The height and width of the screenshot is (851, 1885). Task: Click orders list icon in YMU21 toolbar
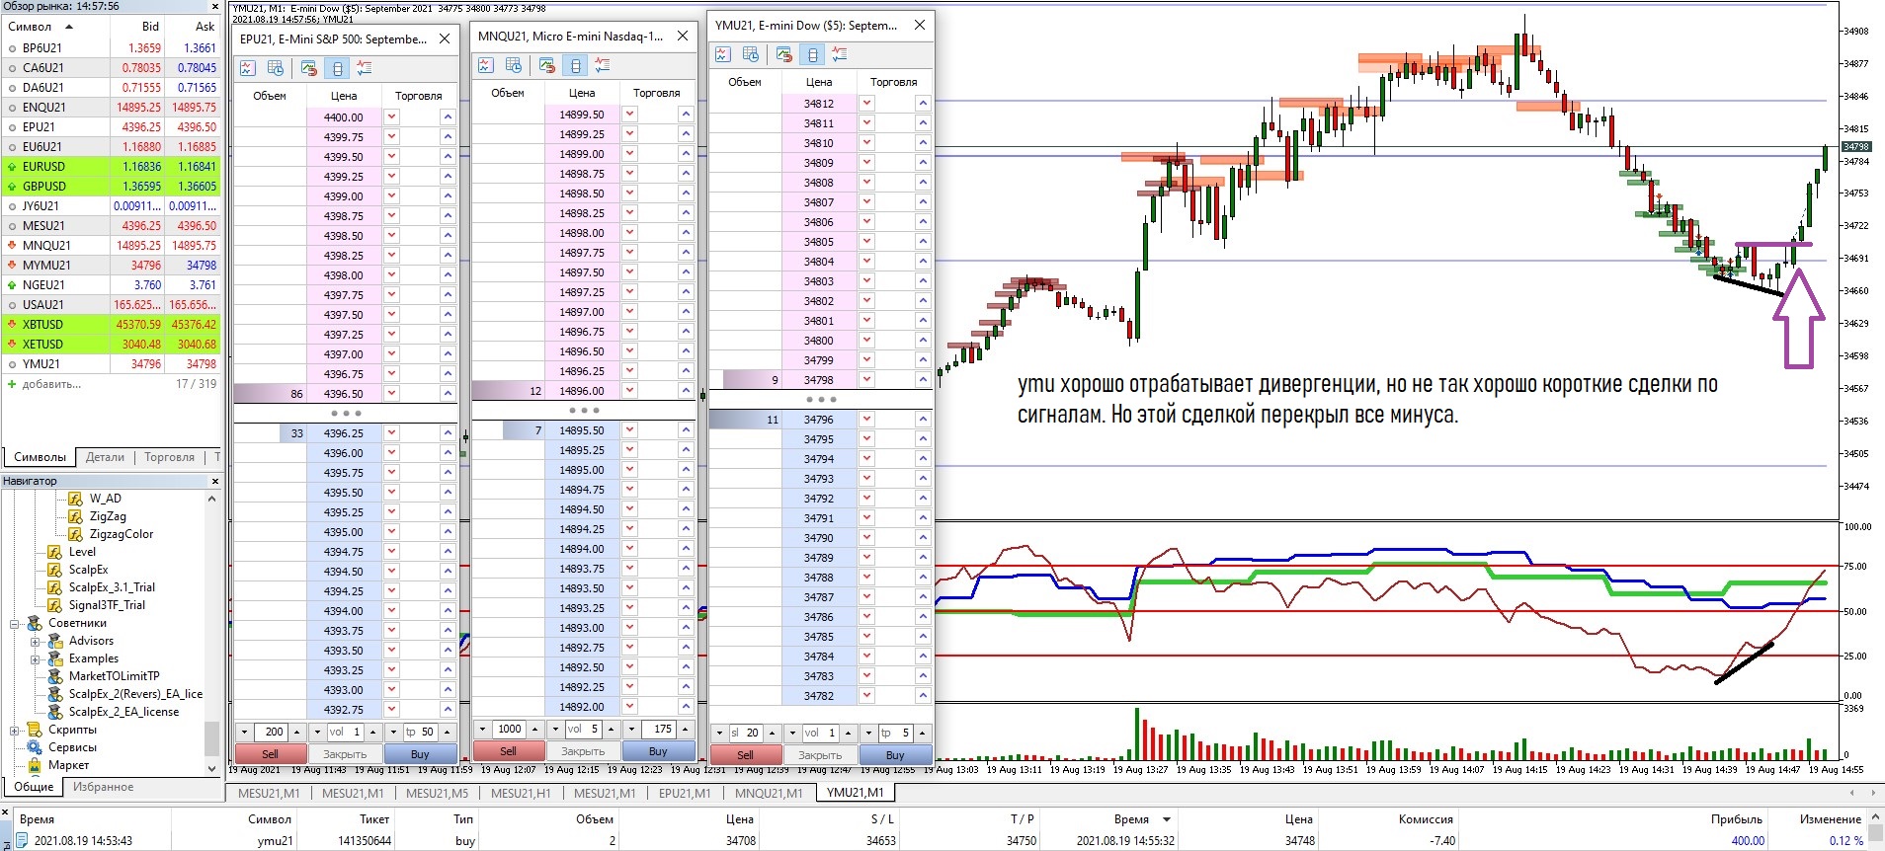pos(840,54)
